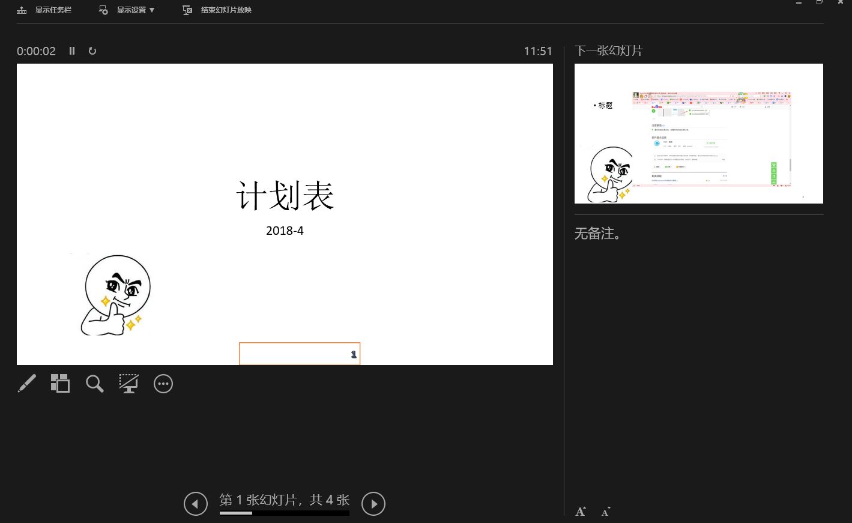Click the 计划表 title on current slide
852x523 pixels.
(285, 196)
